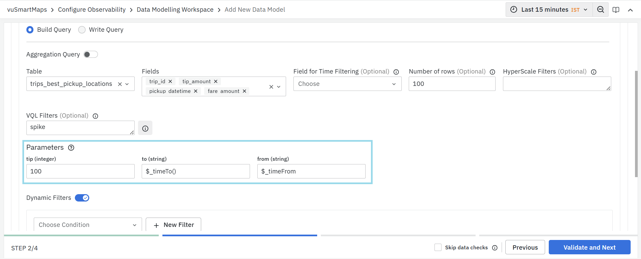Toggle the Aggregation Query switch
The image size is (641, 259).
91,54
